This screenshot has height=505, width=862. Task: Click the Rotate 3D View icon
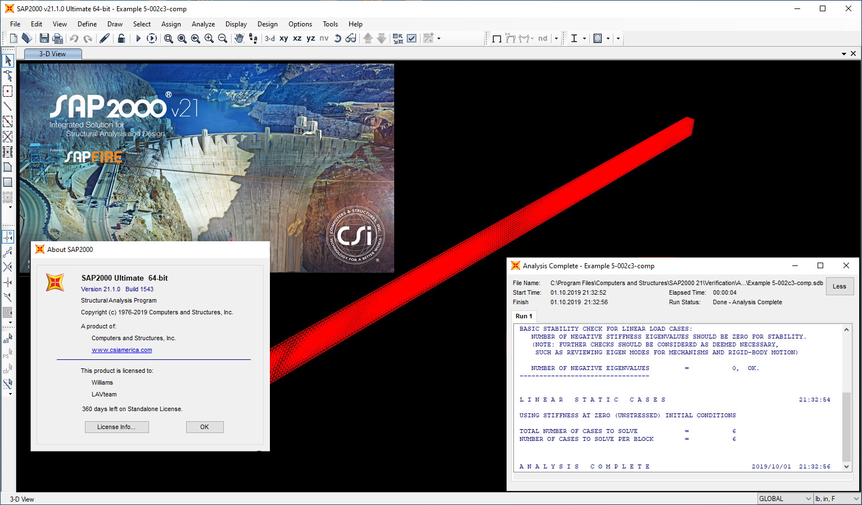pos(337,38)
